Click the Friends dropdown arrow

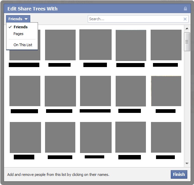(26, 19)
